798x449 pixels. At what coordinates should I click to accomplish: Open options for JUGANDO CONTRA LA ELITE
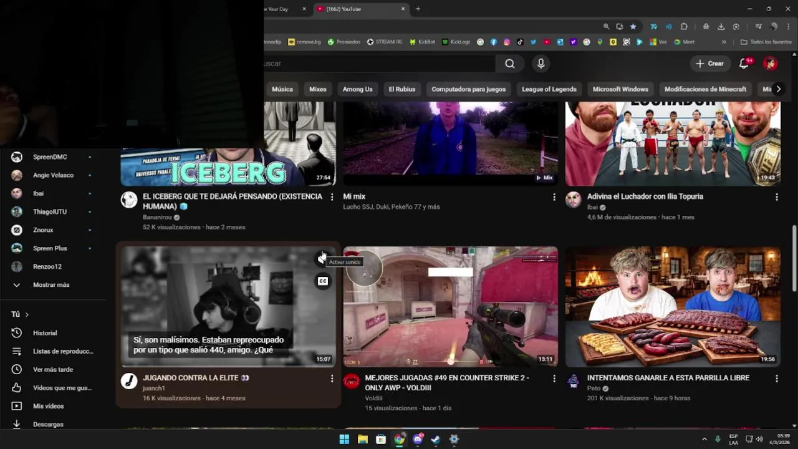click(x=332, y=379)
